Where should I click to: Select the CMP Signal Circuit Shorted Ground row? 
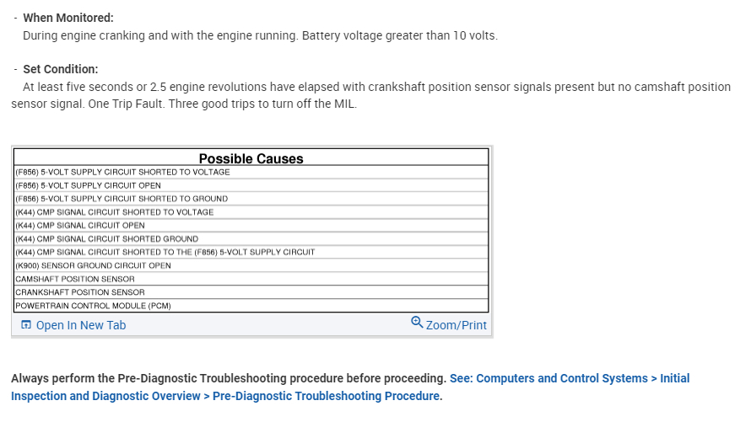pos(107,239)
